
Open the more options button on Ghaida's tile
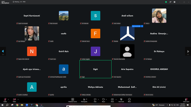[x=142, y=26]
